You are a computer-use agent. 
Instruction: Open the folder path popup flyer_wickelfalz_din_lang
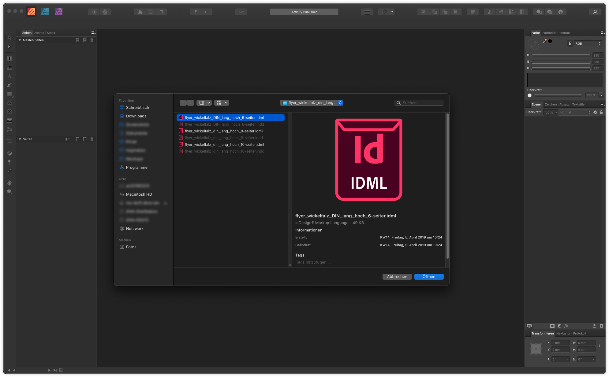pyautogui.click(x=312, y=103)
